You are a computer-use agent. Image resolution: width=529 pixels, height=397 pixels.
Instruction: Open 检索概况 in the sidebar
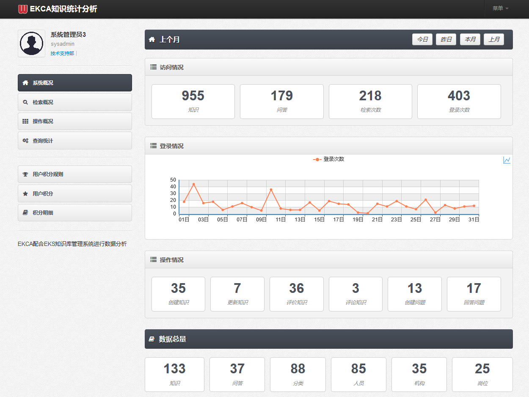click(75, 102)
